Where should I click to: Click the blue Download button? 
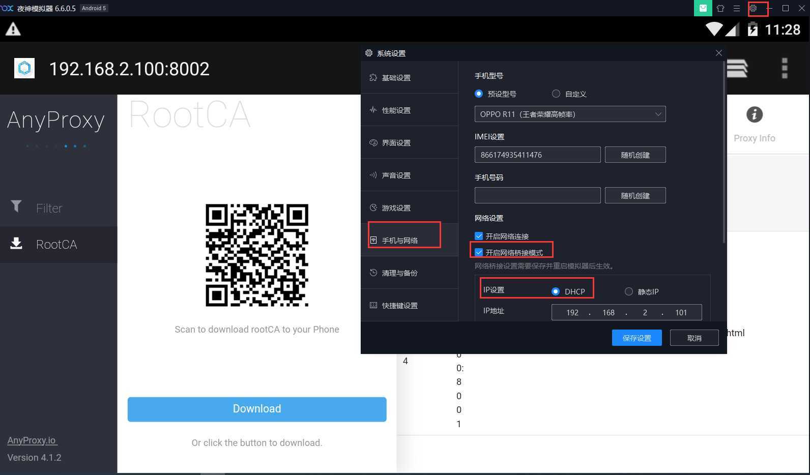[257, 409]
